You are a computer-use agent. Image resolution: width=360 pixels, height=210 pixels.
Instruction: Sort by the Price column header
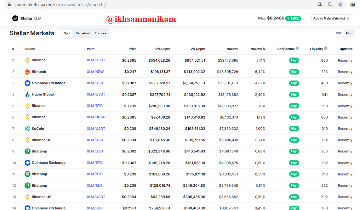coord(133,49)
